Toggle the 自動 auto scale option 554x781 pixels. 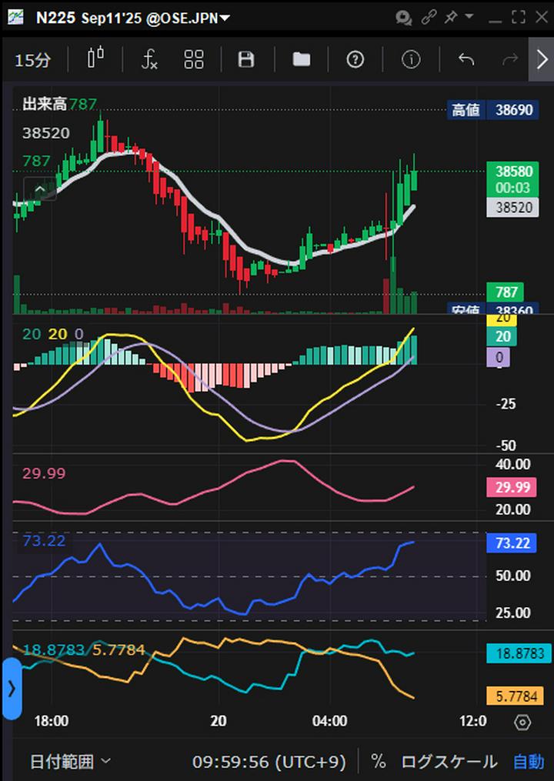529,762
